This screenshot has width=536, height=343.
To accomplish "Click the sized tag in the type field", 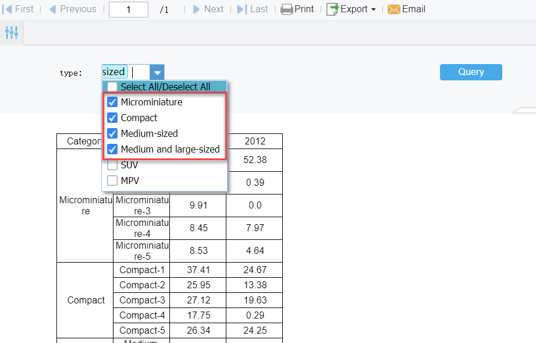I will coord(113,71).
